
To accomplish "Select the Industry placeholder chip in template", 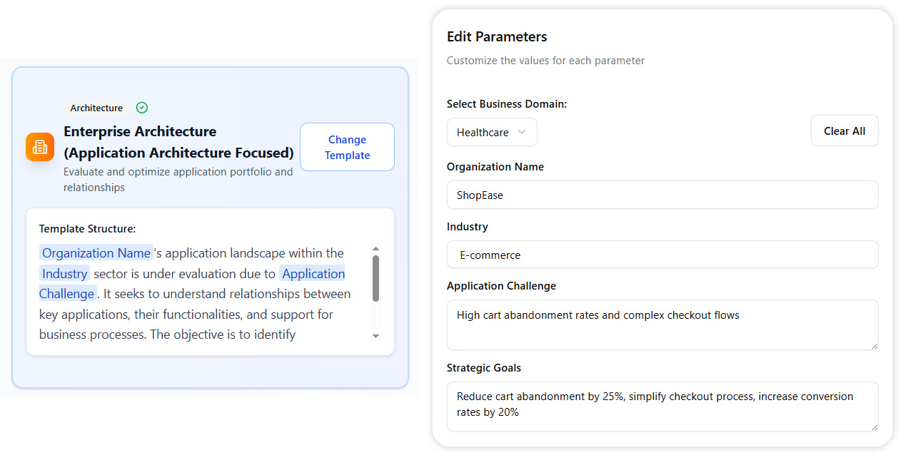I will (x=64, y=274).
